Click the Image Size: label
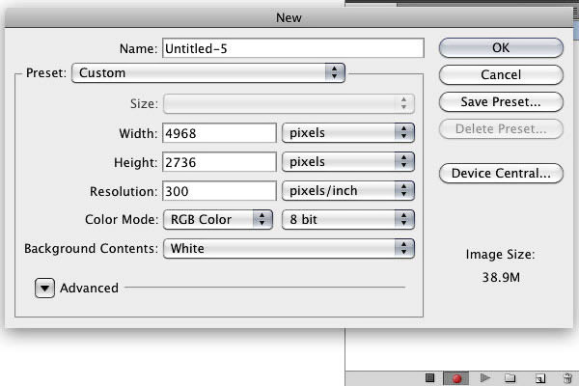 (x=500, y=255)
